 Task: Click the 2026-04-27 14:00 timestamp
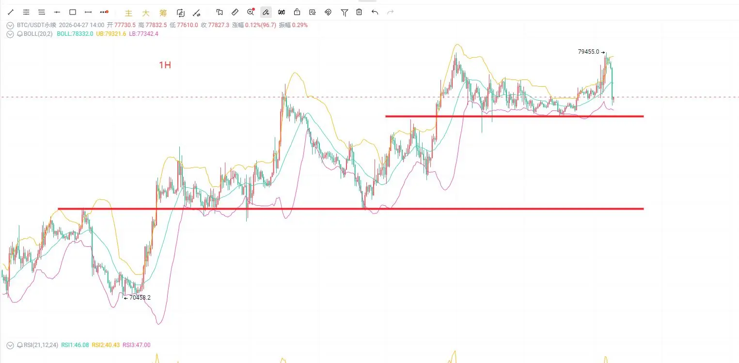[81, 25]
